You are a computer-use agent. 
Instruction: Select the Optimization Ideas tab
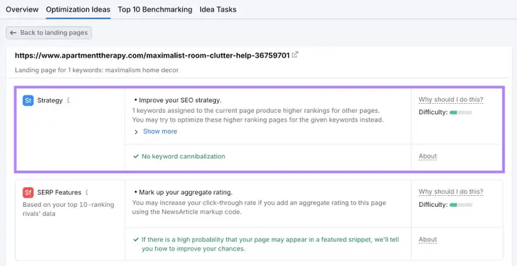[x=78, y=10]
